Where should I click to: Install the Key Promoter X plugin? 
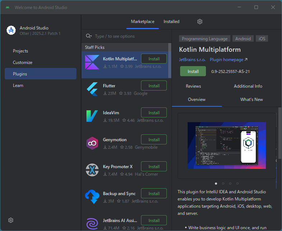click(154, 167)
